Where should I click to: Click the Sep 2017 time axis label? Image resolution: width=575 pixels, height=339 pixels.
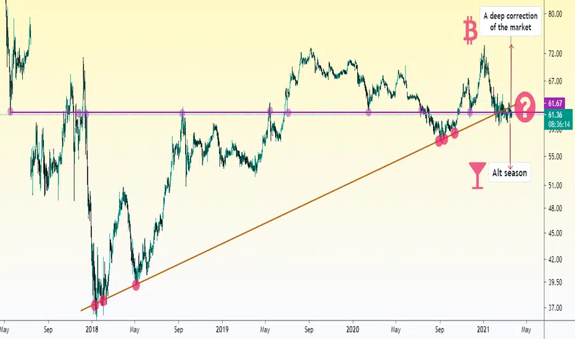tap(48, 330)
